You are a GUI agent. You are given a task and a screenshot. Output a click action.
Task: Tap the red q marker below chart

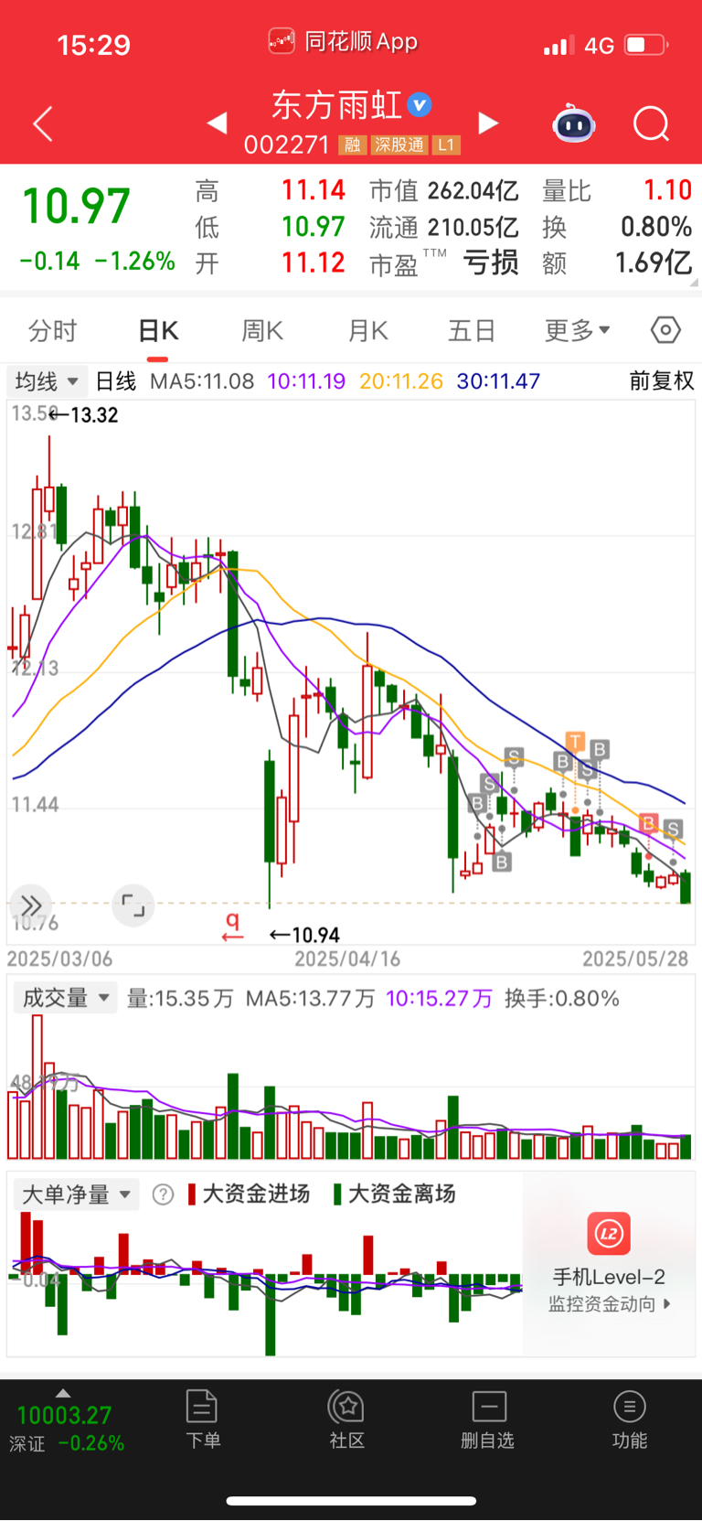pyautogui.click(x=233, y=927)
